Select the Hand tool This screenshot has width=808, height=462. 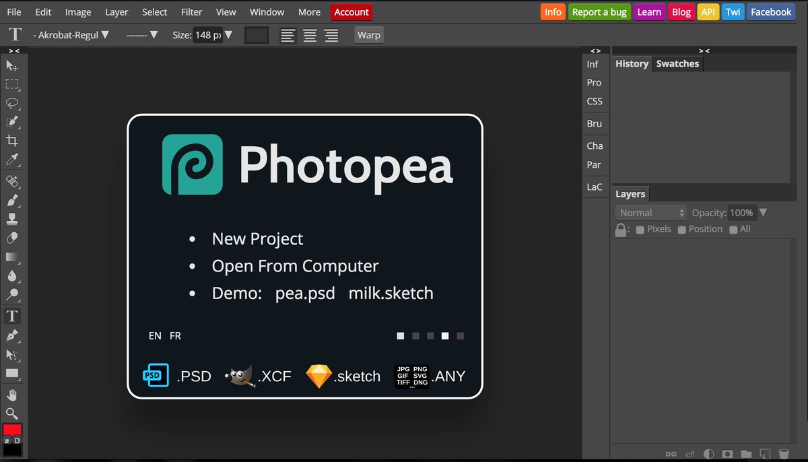pyautogui.click(x=12, y=394)
